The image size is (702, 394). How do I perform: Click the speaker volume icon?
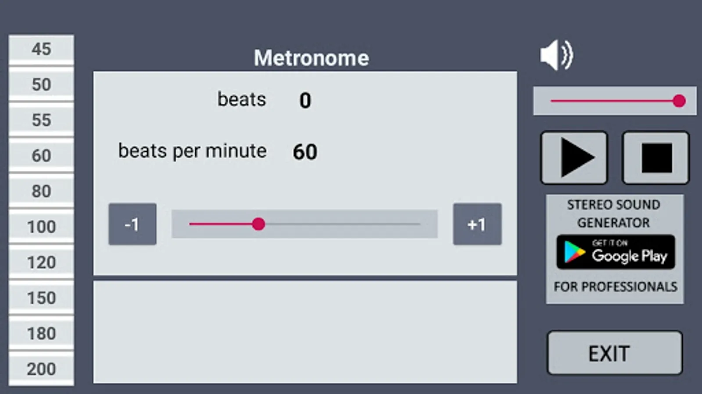tap(556, 55)
